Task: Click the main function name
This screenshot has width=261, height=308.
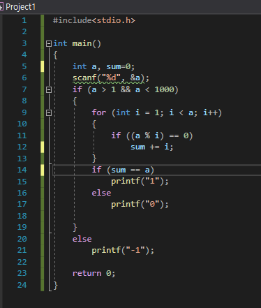Action: click(82, 43)
